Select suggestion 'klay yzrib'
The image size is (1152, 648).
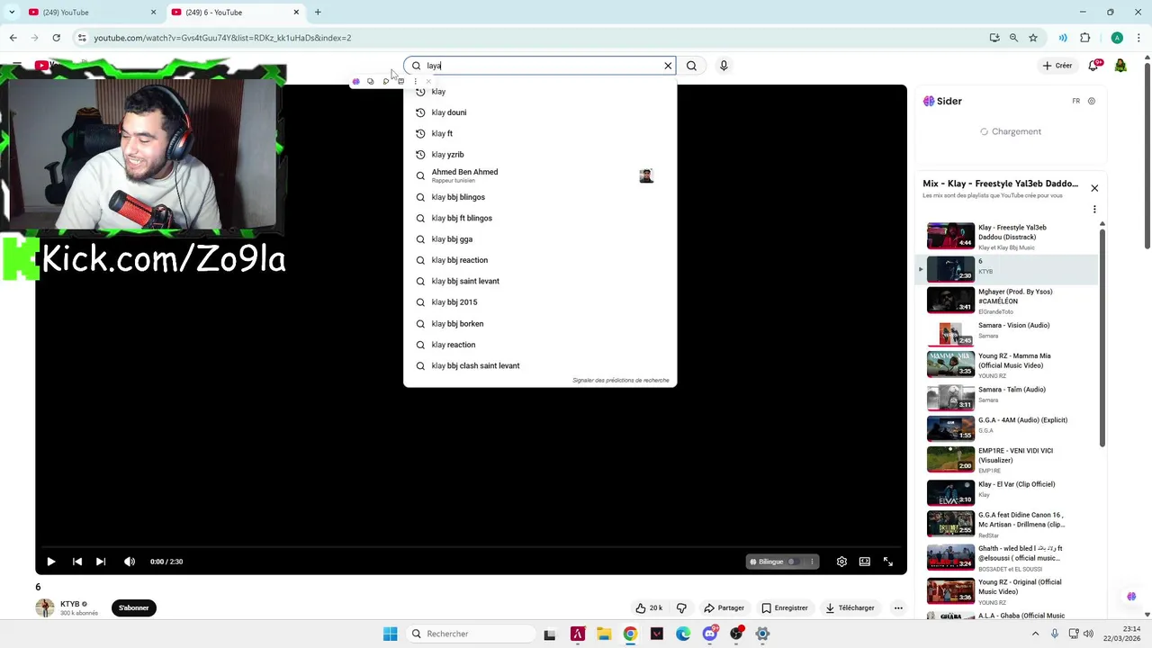tap(540, 155)
